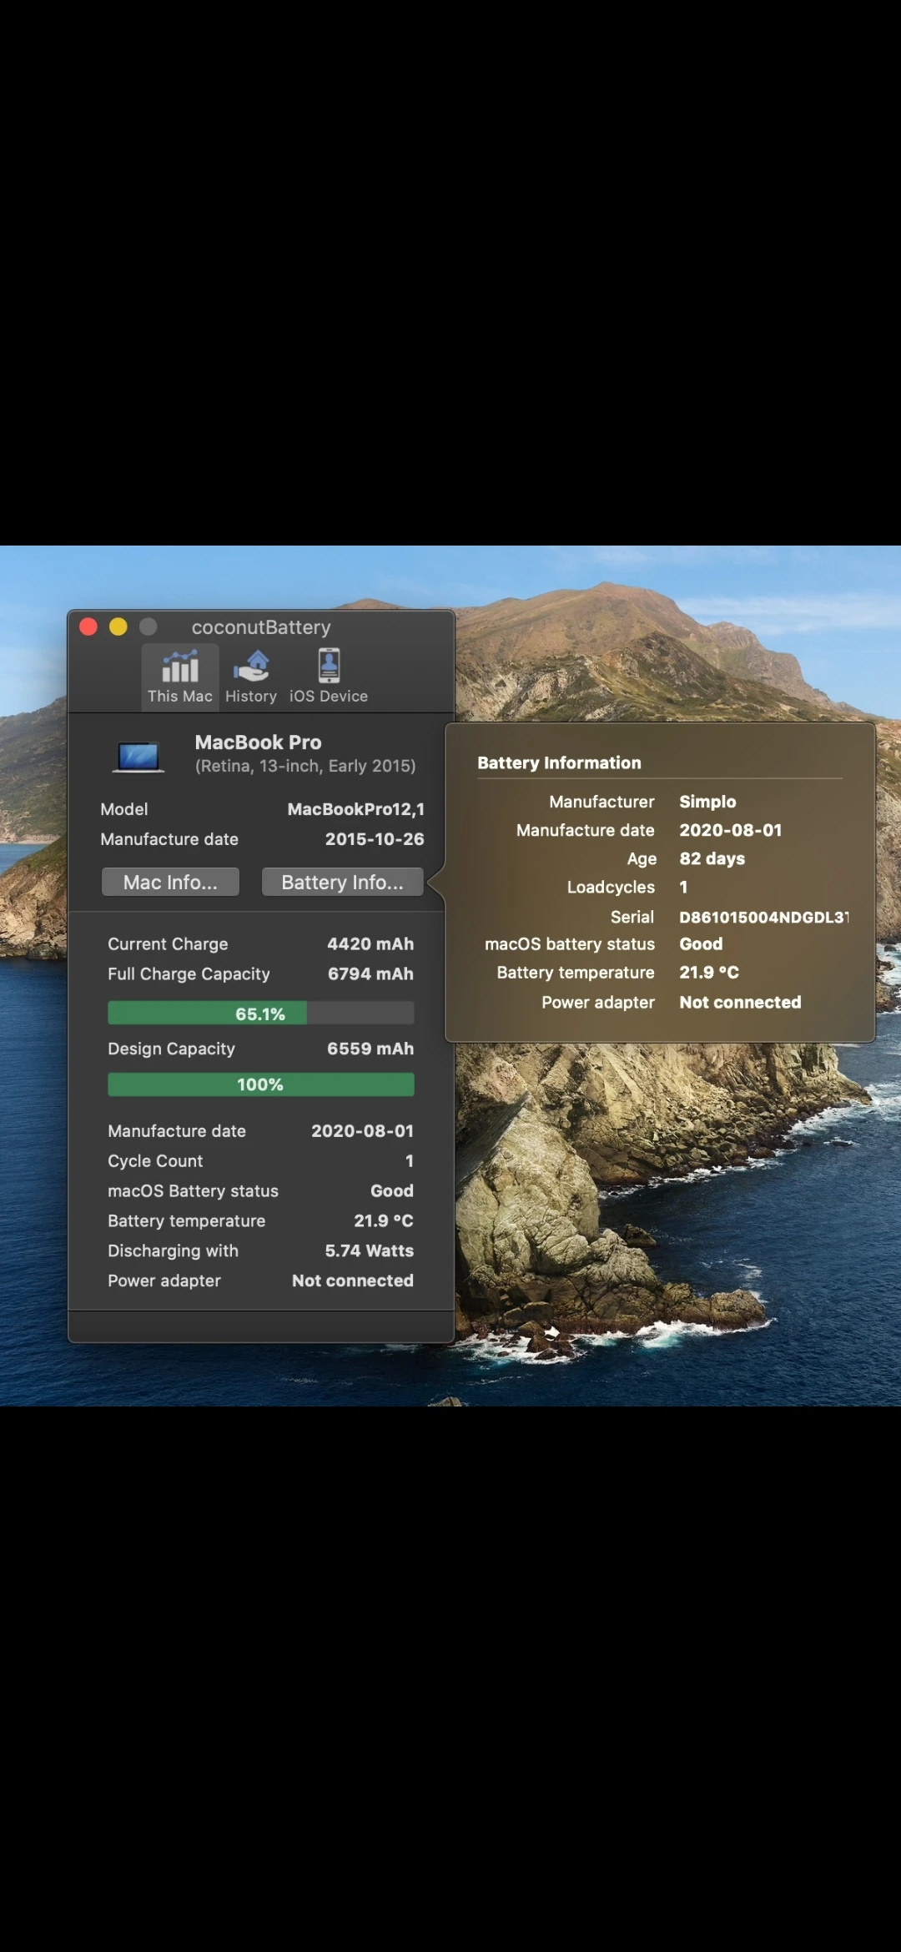The width and height of the screenshot is (901, 1952).
Task: Toggle the Battery Info... popover
Action: click(x=342, y=882)
